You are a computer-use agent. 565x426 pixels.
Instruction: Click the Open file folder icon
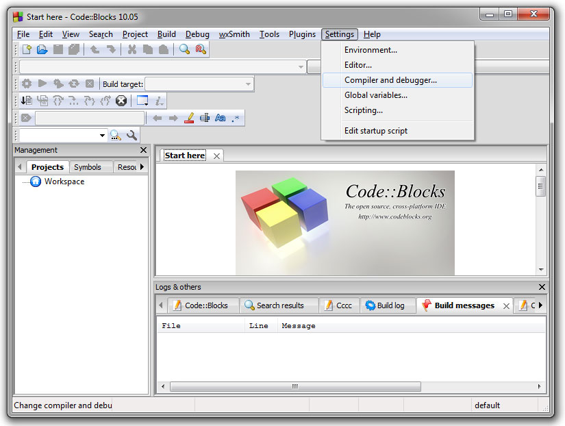pyautogui.click(x=42, y=49)
